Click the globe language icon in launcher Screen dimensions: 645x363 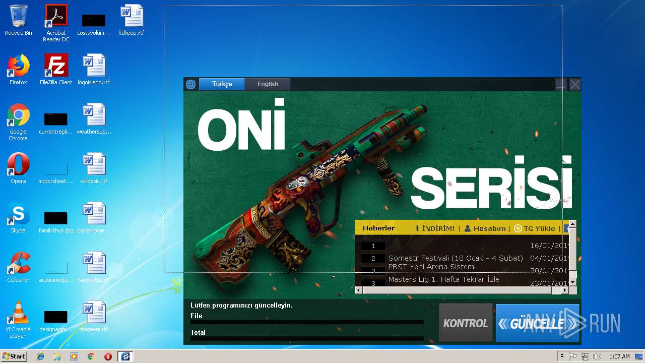[x=190, y=84]
